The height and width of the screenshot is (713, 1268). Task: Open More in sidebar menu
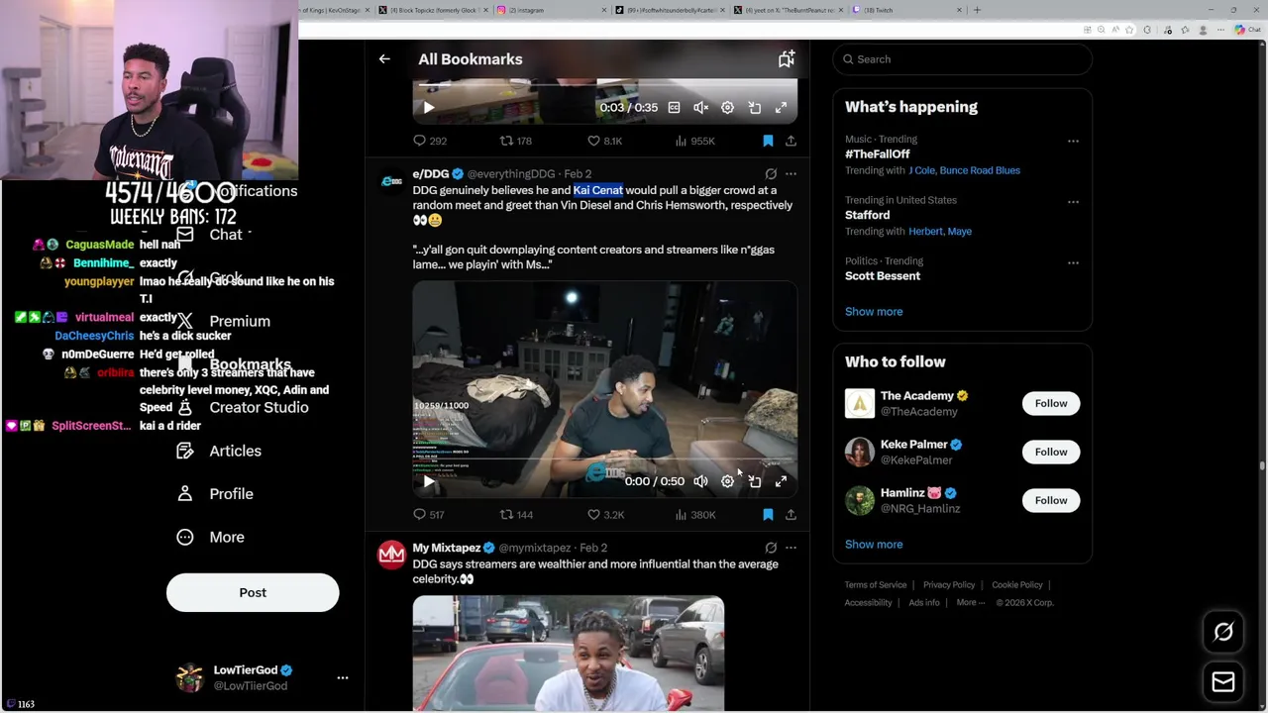click(211, 537)
